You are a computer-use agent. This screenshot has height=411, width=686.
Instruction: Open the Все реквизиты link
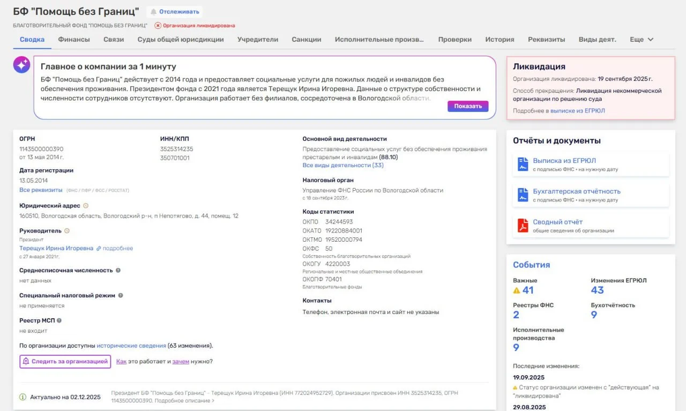coord(41,190)
